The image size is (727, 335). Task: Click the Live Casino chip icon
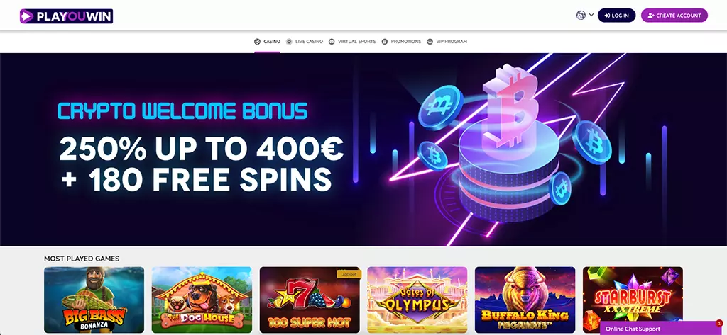pos(289,42)
